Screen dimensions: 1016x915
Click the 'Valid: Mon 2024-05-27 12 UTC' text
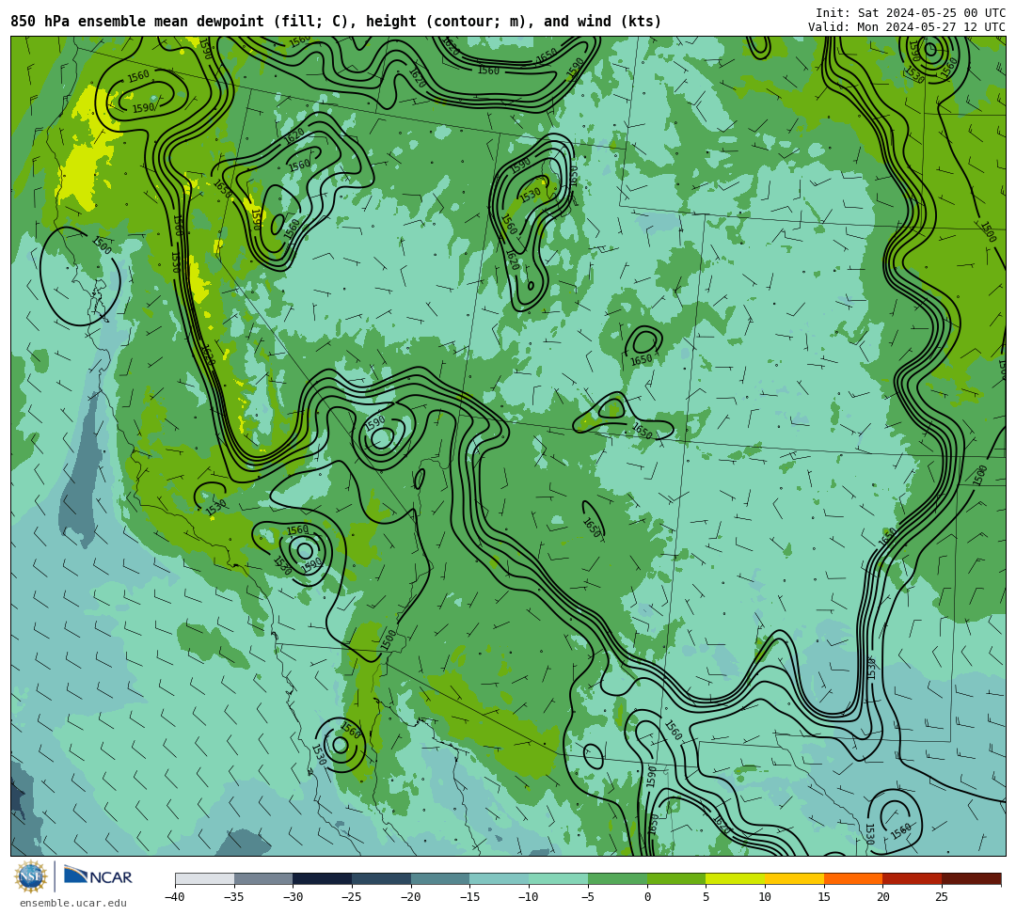point(907,27)
